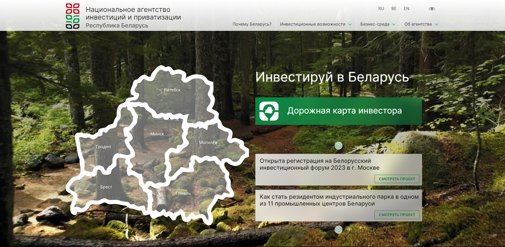Expand the Бизнес-среда dropdown chevron

[394, 24]
